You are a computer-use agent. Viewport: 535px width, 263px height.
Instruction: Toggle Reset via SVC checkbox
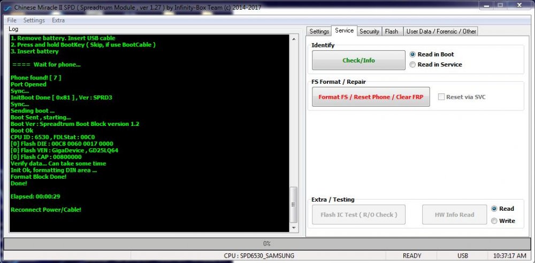441,97
